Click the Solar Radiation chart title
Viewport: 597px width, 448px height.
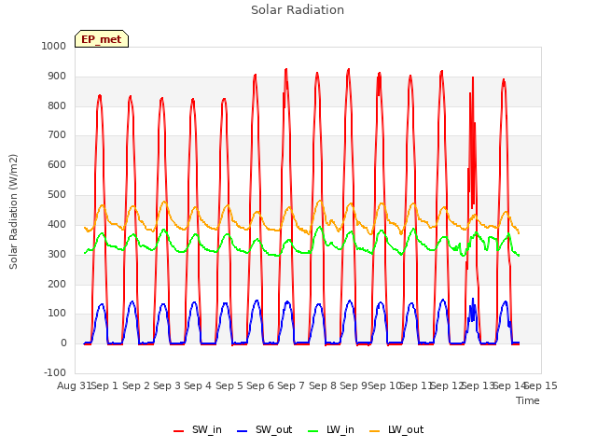[298, 10]
